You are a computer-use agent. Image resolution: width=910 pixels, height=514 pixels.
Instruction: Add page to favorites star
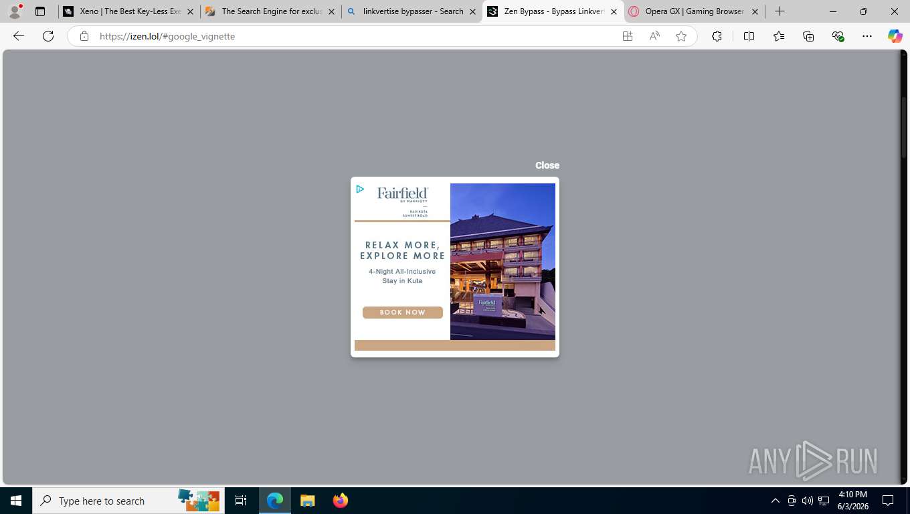pos(681,36)
